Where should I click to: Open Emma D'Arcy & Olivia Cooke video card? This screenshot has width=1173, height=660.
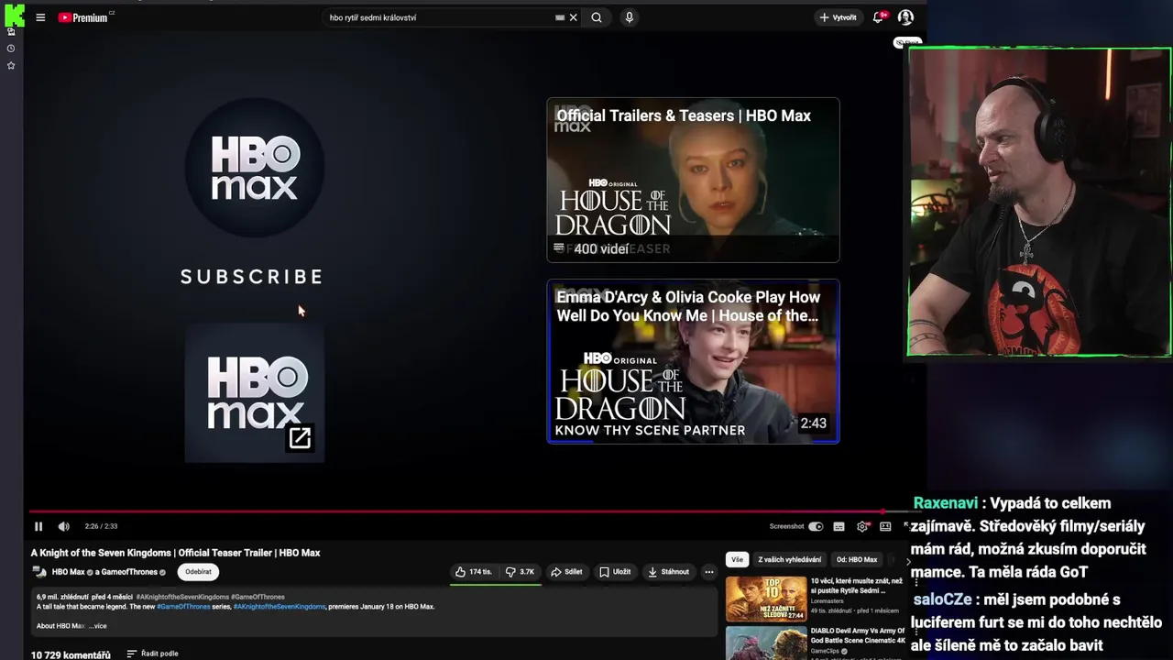pyautogui.click(x=693, y=361)
